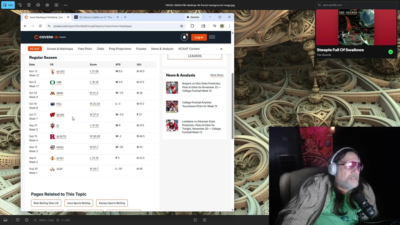The image size is (400, 225).
Task: Open the Chrome three-dot menu
Action: tap(229, 26)
